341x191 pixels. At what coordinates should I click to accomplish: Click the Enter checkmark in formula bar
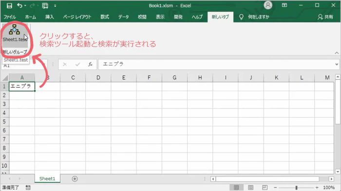(77, 64)
